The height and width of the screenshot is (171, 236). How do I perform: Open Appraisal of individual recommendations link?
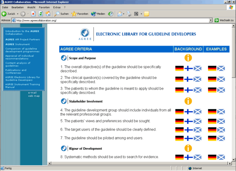click(20, 57)
